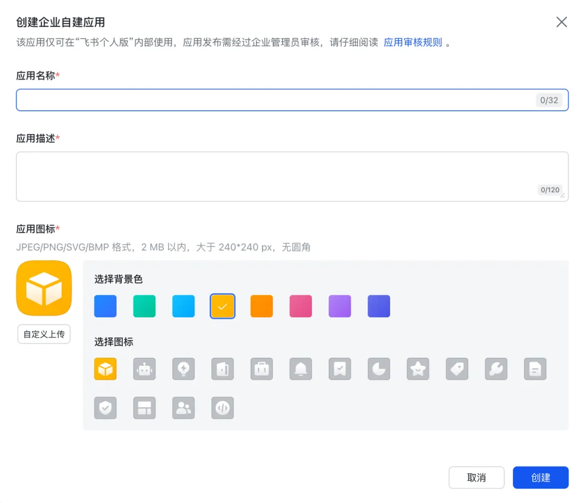Pick the price tag icon
The width and height of the screenshot is (582, 503).
click(458, 369)
